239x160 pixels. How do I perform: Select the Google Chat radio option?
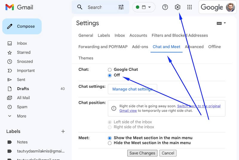click(110, 70)
